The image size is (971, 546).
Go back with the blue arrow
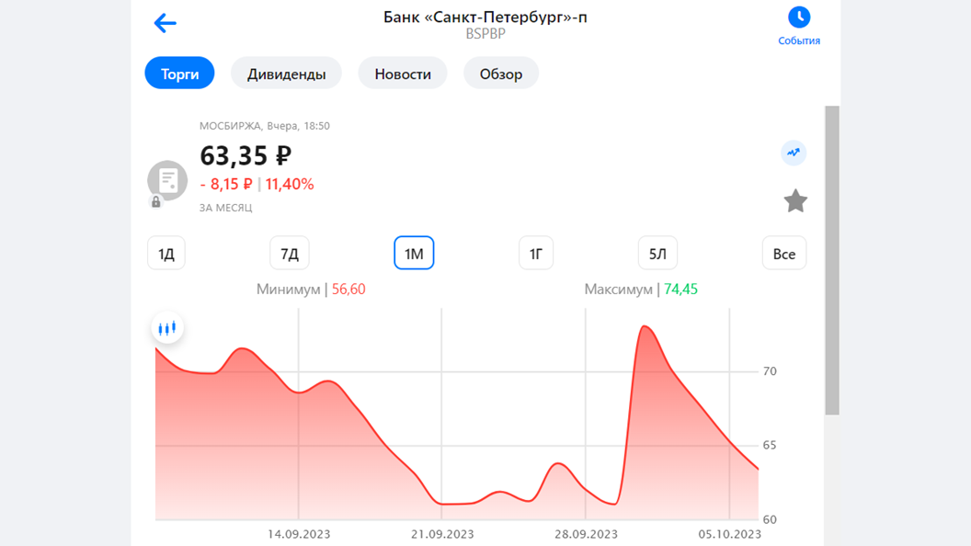point(165,24)
